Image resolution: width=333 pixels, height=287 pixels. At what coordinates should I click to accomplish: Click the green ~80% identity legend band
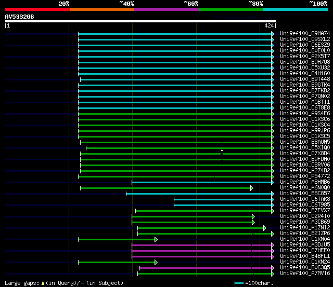pos(231,9)
